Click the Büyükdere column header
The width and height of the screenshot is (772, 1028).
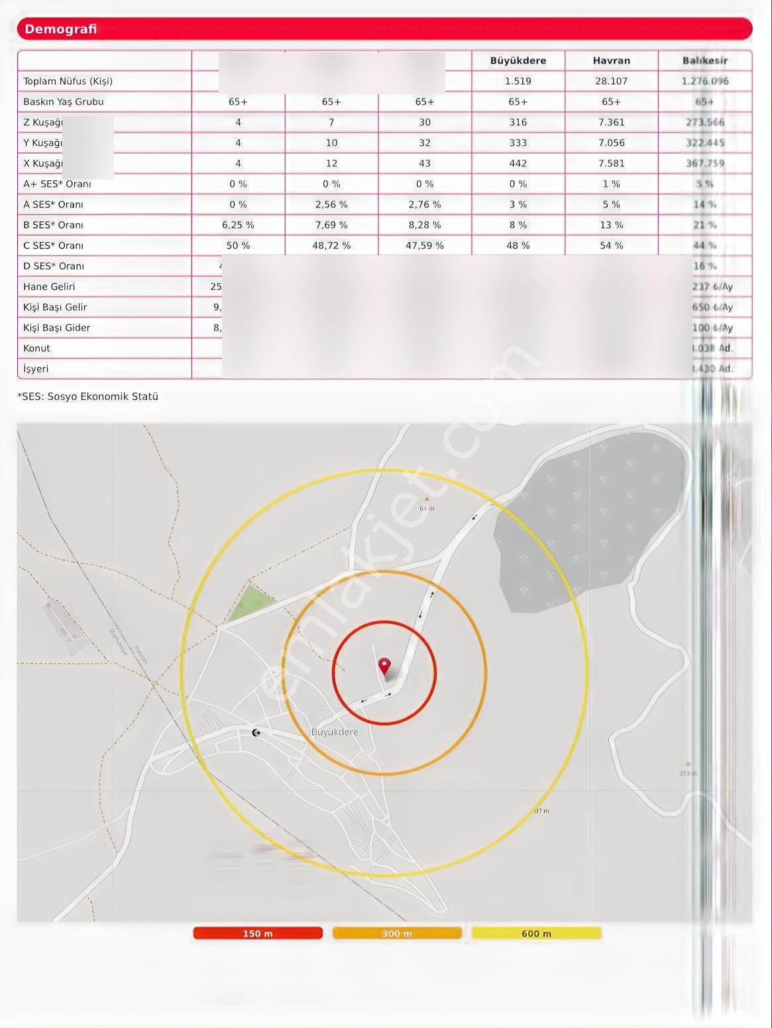tap(518, 60)
